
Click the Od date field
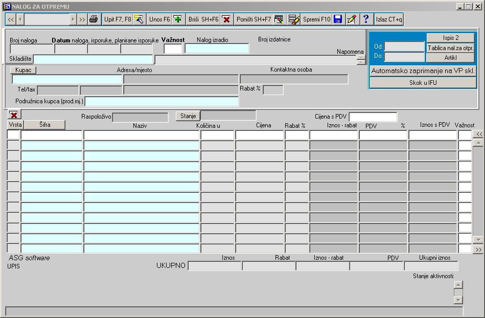[404, 47]
